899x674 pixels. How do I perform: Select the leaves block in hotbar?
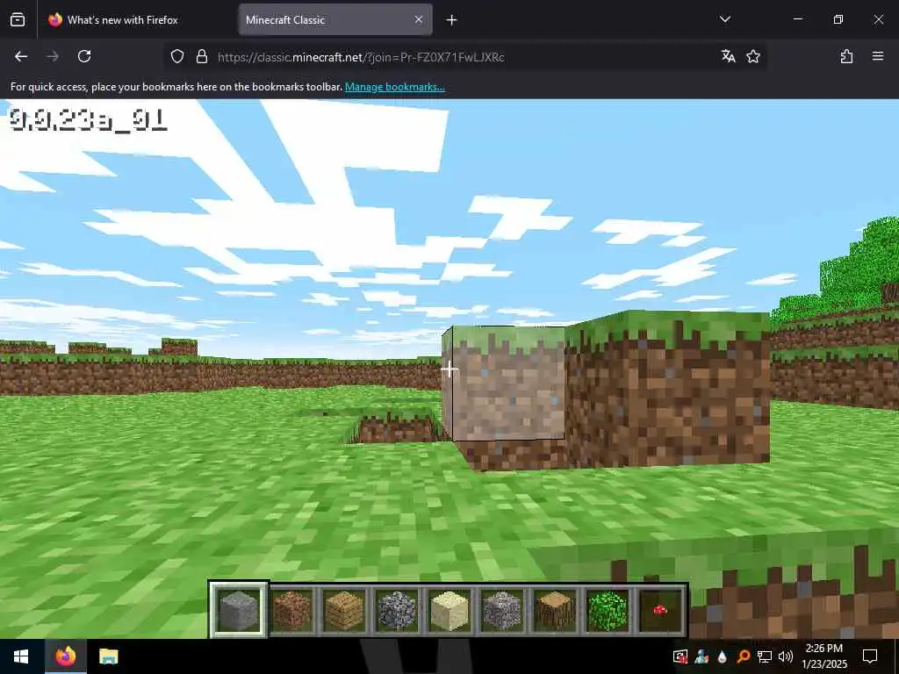608,610
